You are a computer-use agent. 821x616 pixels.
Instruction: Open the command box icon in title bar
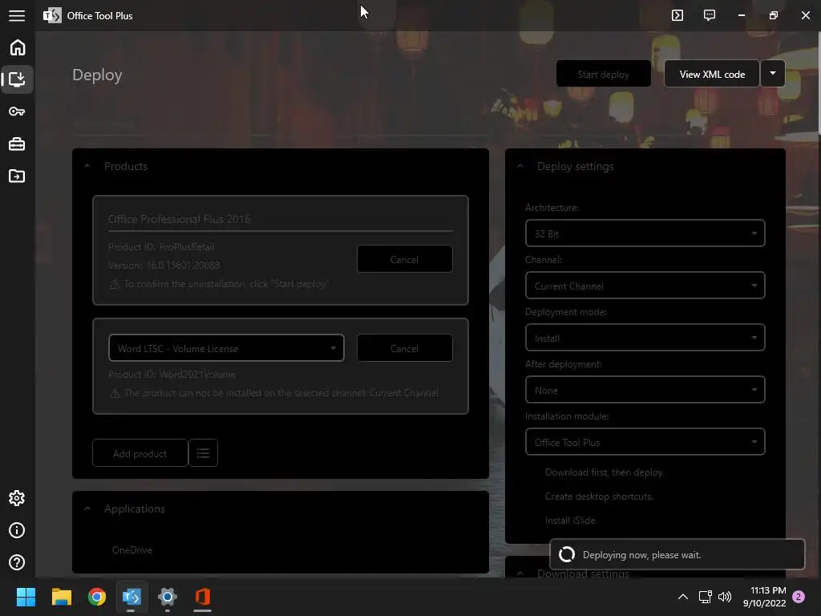(677, 15)
